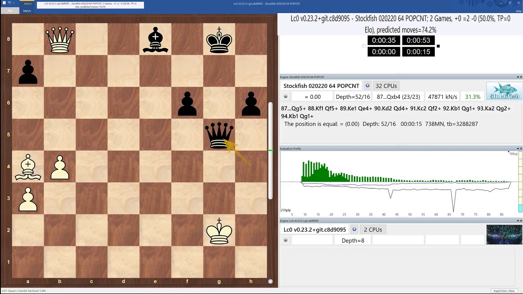Select the white pawn on a3
The width and height of the screenshot is (523, 294).
tap(28, 199)
